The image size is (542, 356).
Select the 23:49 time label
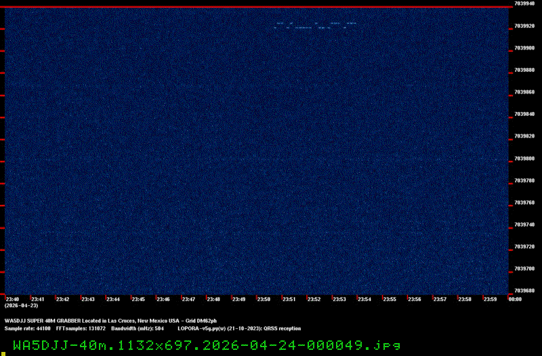coord(238,299)
